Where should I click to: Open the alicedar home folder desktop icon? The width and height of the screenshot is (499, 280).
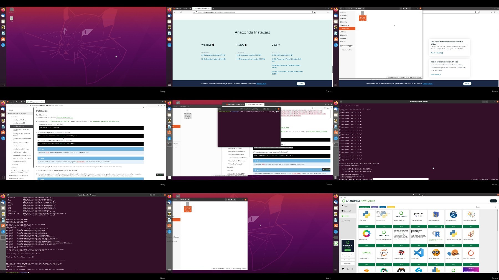click(12, 10)
